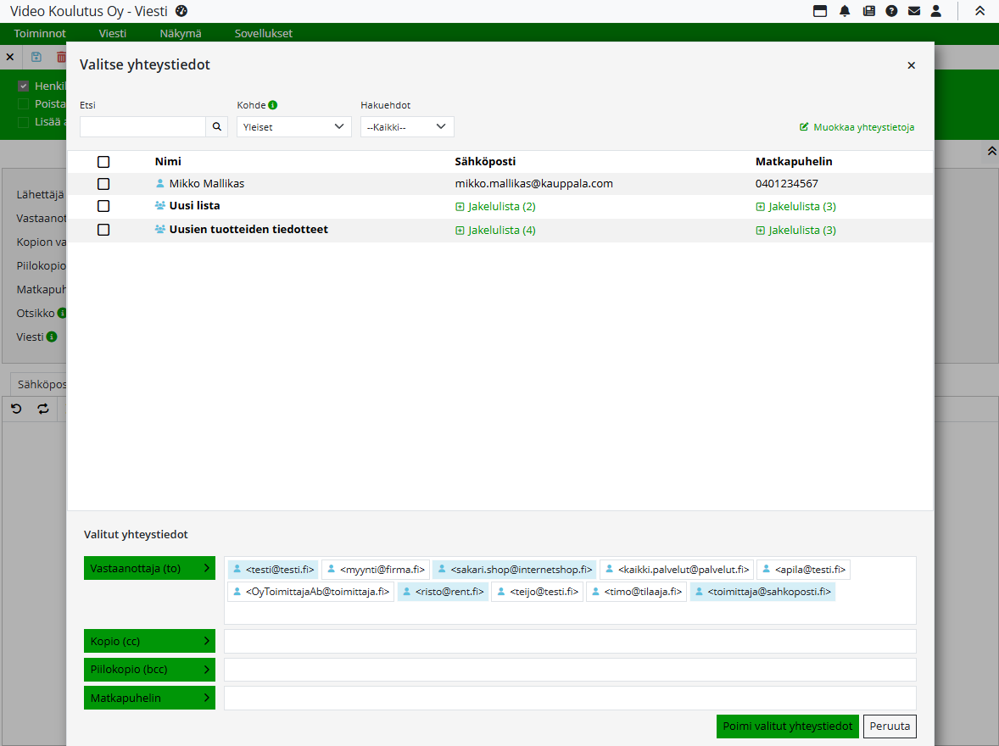Select the Uusi lista checkbox
The image size is (999, 746).
tap(103, 206)
